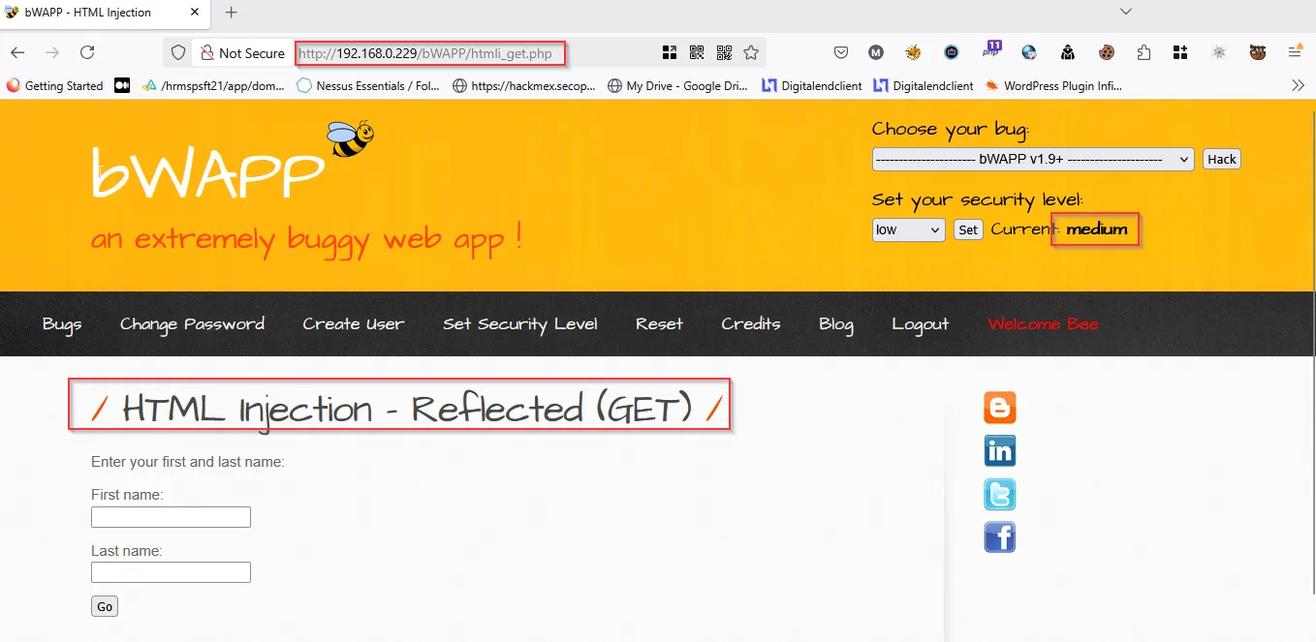
Task: Open the bug selection dropdown
Action: point(1031,159)
